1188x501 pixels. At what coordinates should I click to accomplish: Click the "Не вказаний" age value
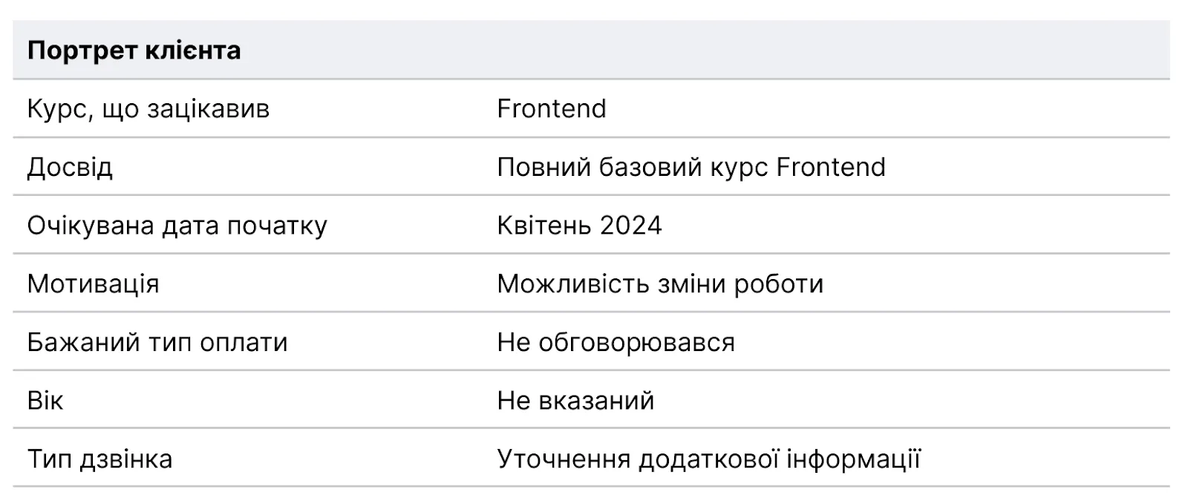point(575,401)
